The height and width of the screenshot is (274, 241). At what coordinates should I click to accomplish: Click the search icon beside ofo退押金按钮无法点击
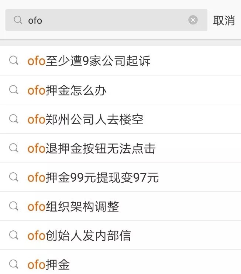click(x=14, y=148)
